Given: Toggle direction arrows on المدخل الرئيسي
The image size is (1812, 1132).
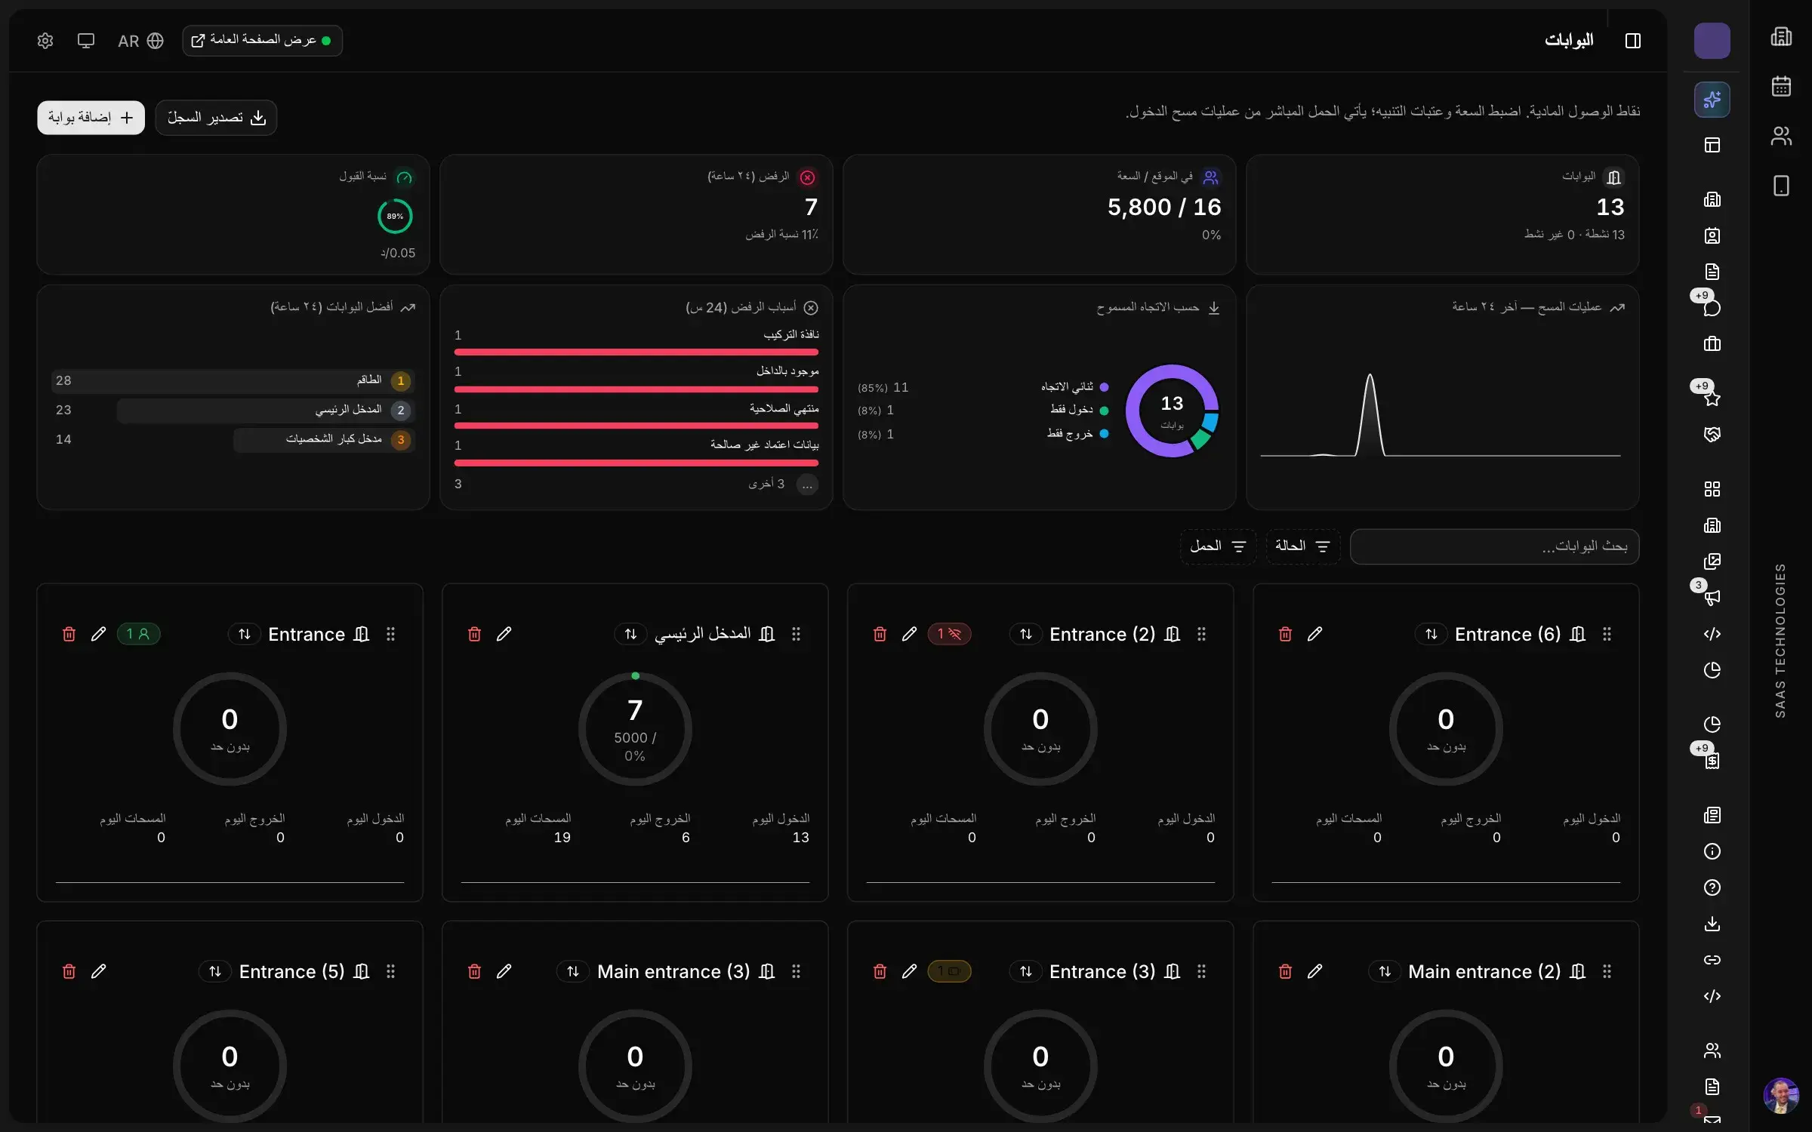Looking at the screenshot, I should click(x=630, y=634).
